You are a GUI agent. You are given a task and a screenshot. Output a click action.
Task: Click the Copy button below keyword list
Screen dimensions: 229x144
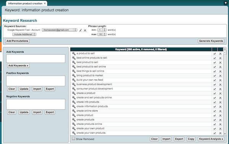(191, 139)
